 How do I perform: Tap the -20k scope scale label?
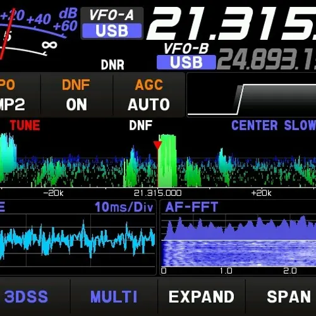click(53, 193)
